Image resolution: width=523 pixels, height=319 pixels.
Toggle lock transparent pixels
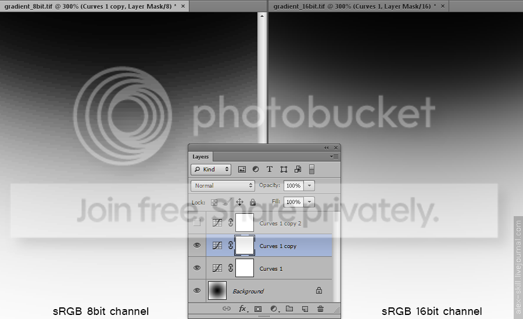tap(214, 202)
